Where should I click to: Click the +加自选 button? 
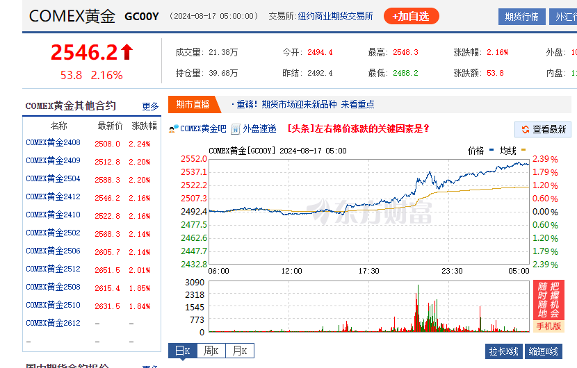point(411,16)
